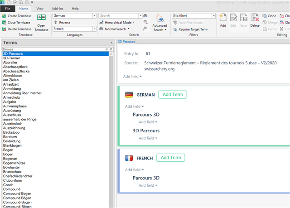The height and width of the screenshot is (208, 290).
Task: Click in the Search input field
Action: [119, 16]
